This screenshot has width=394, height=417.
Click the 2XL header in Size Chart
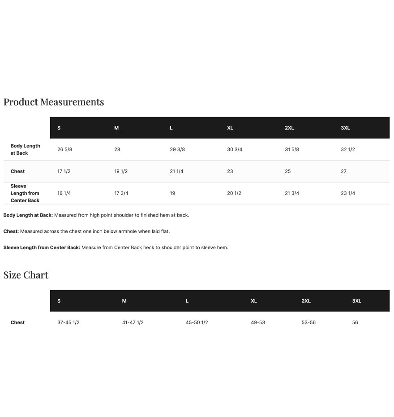pyautogui.click(x=306, y=301)
